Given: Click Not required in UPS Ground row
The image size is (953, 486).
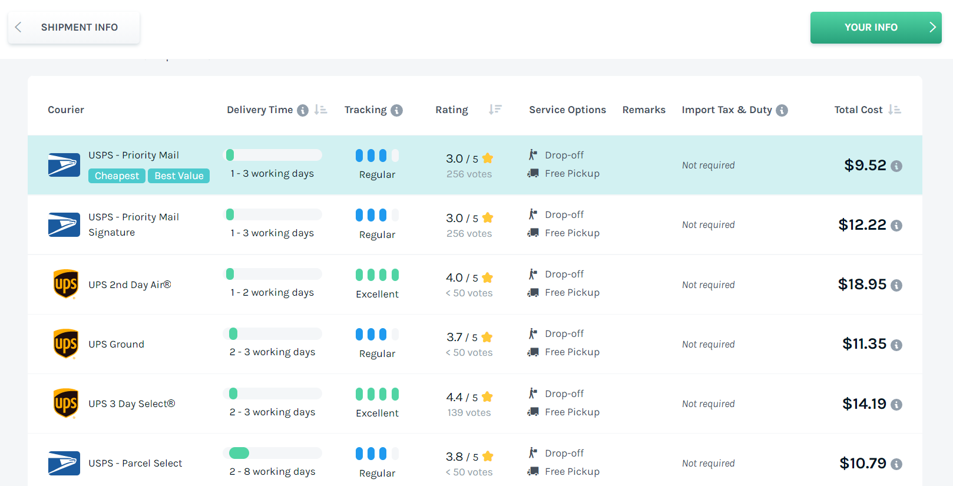Looking at the screenshot, I should click(709, 345).
